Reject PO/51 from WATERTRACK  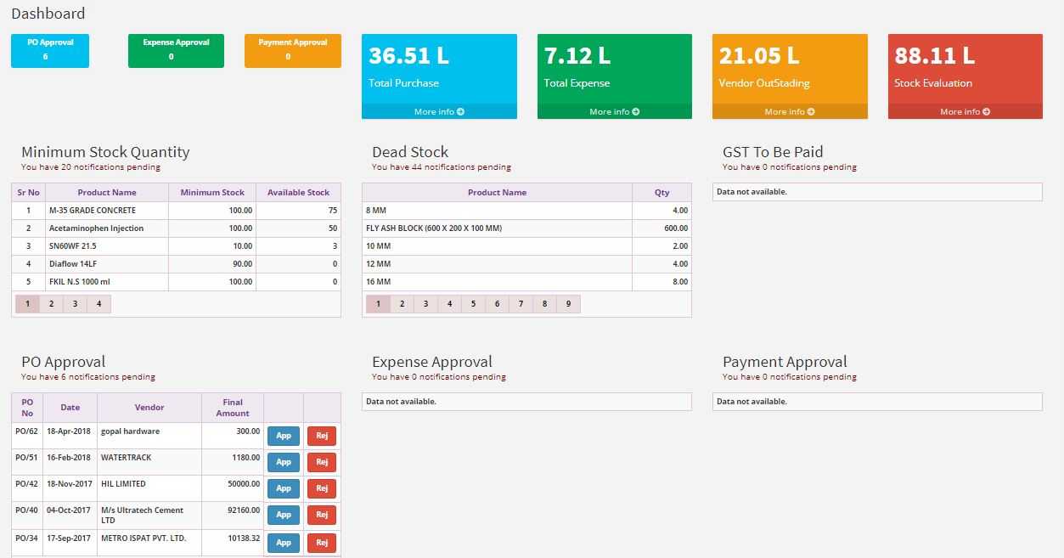pos(321,462)
